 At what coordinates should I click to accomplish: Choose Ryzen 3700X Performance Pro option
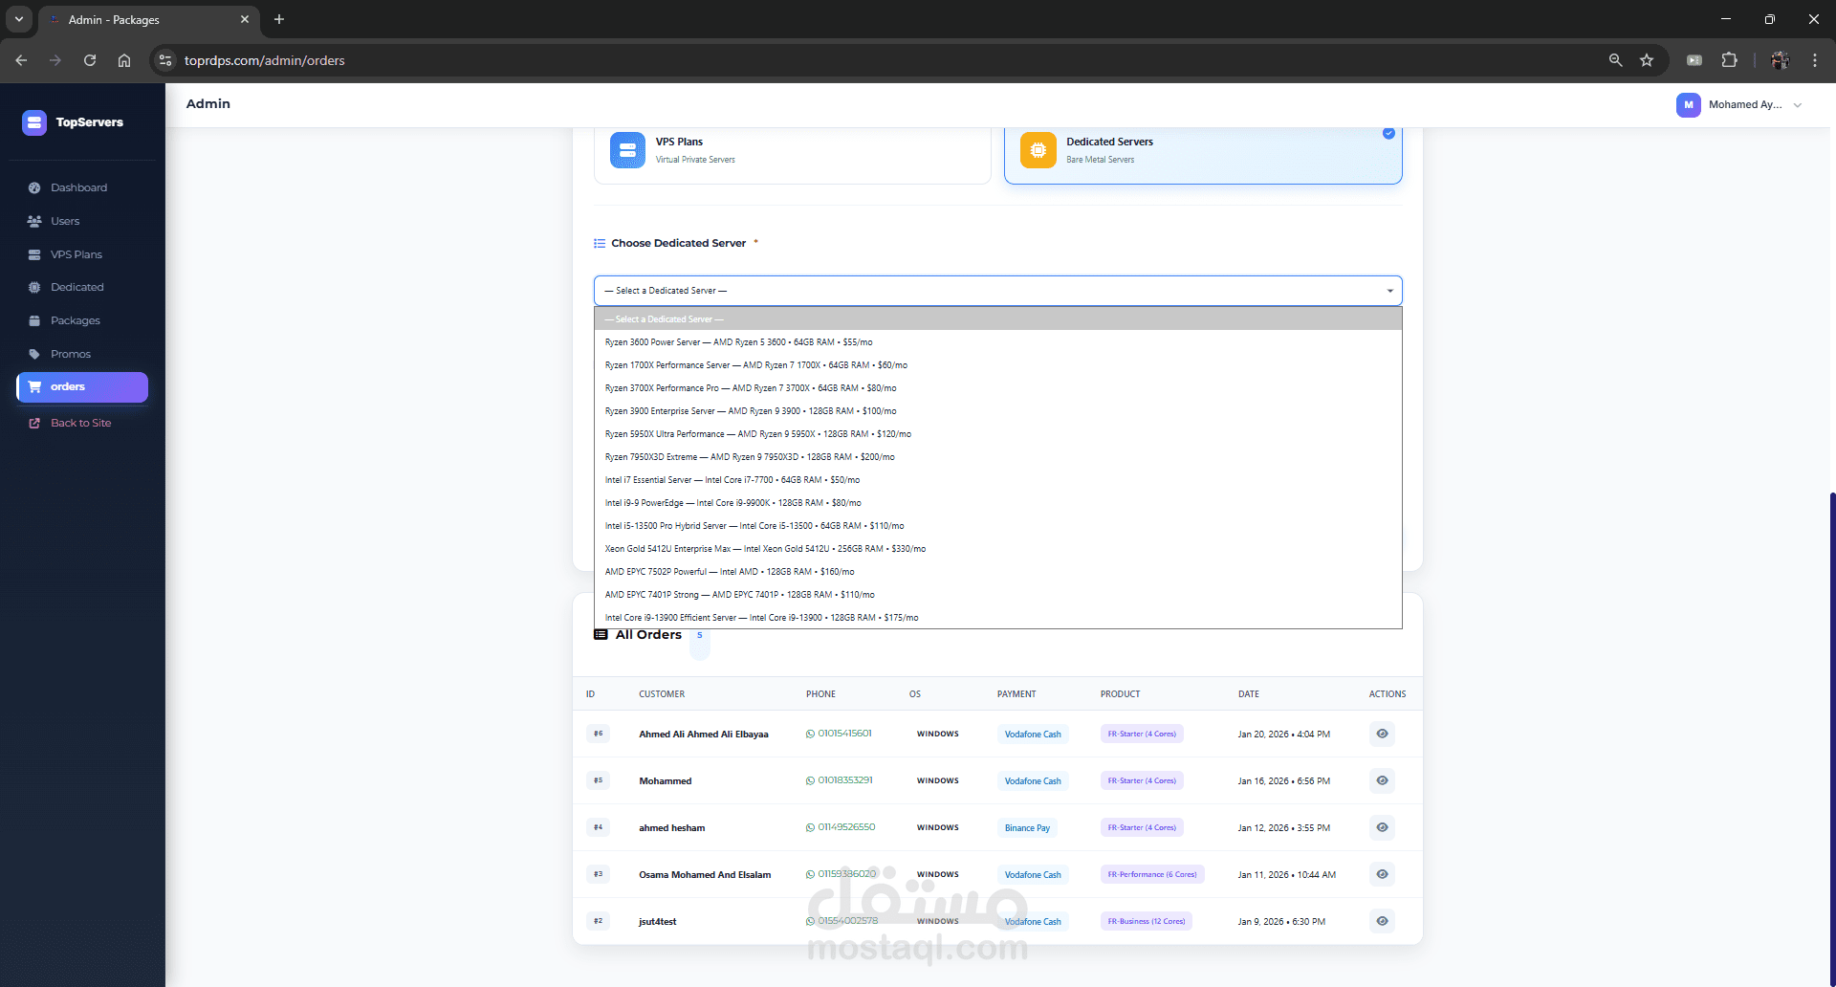coord(998,387)
